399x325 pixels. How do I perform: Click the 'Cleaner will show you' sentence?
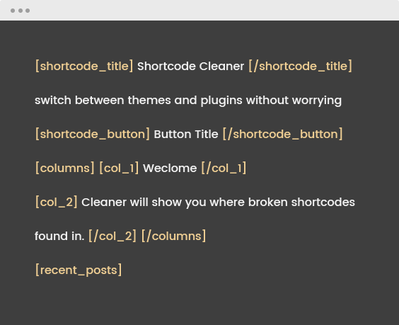pyautogui.click(x=218, y=203)
